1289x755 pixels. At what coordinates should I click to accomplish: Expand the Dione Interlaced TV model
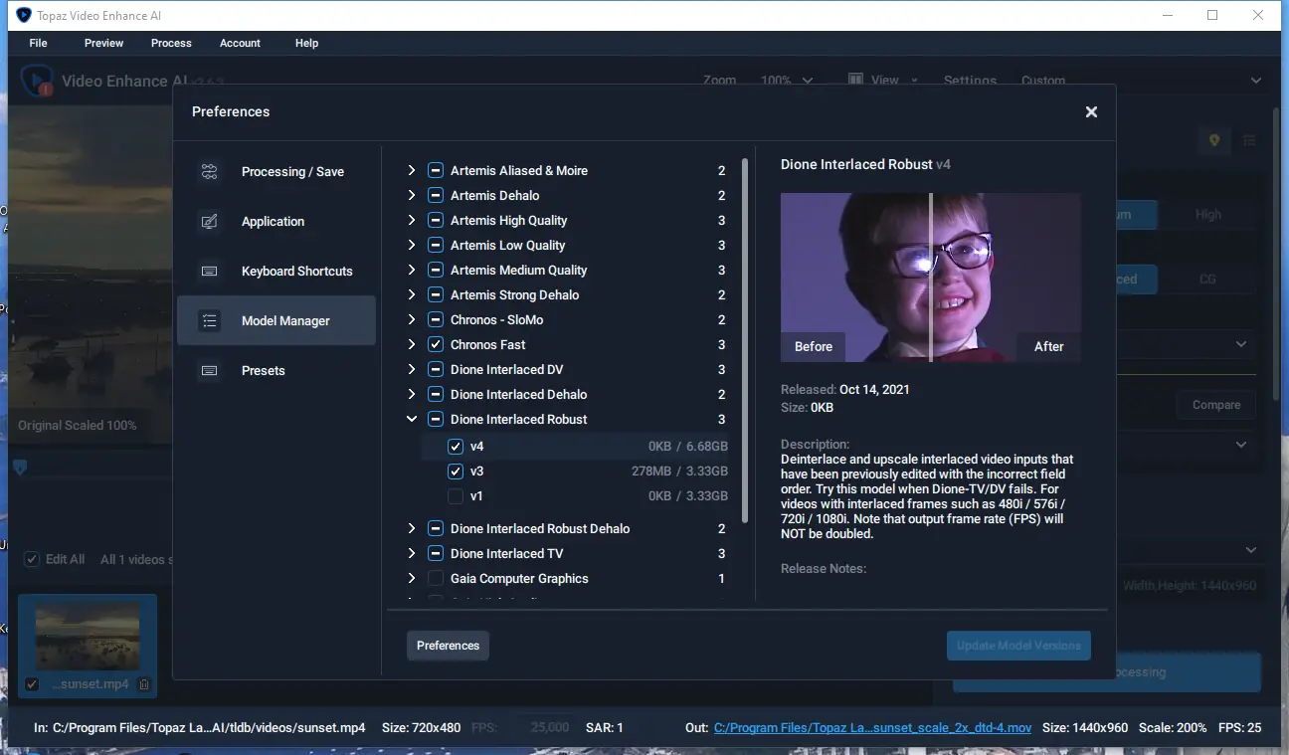click(x=412, y=554)
